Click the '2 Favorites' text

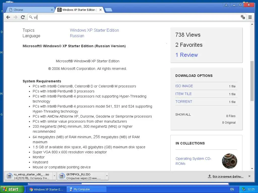point(189,45)
